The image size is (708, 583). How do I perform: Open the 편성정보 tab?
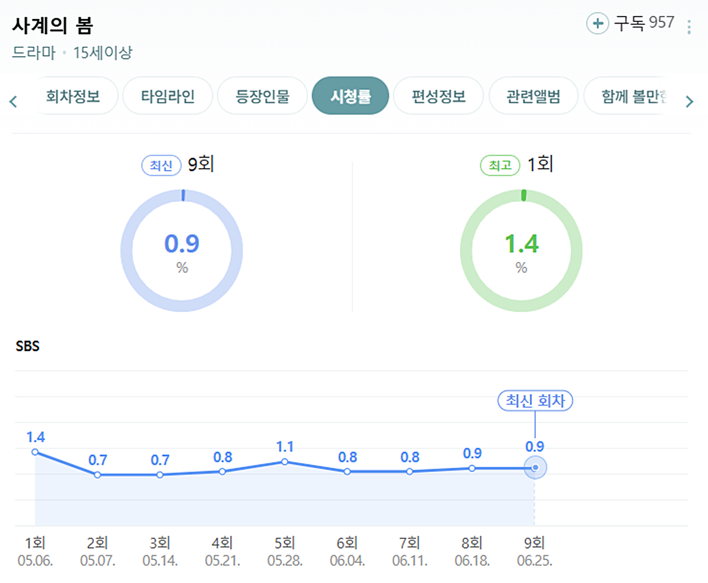click(438, 96)
